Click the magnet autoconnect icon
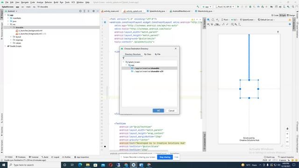The height and width of the screenshot is (168, 299). click(x=212, y=24)
